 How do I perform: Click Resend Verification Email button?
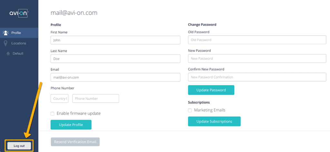[75, 142]
